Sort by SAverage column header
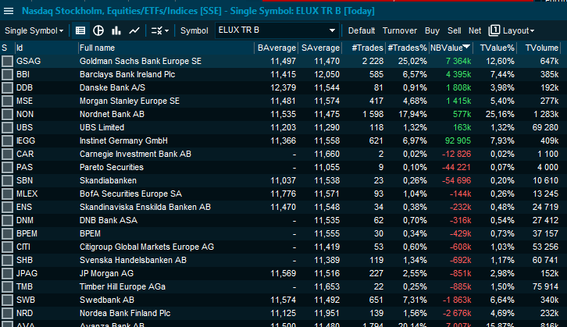The height and width of the screenshot is (327, 567). pyautogui.click(x=320, y=48)
